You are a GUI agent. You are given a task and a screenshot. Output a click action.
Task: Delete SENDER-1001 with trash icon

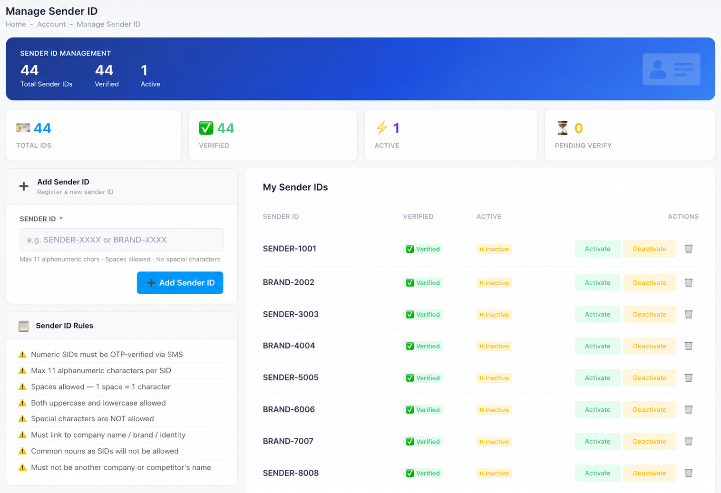point(688,249)
